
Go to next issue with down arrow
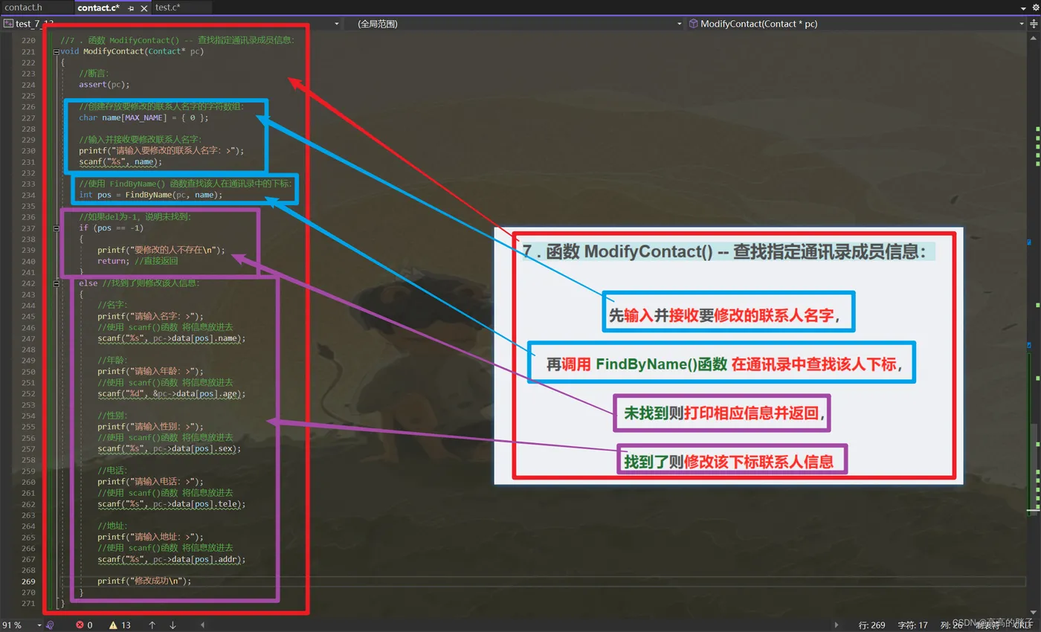173,625
